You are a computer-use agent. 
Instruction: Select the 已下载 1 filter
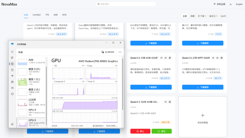point(202,16)
